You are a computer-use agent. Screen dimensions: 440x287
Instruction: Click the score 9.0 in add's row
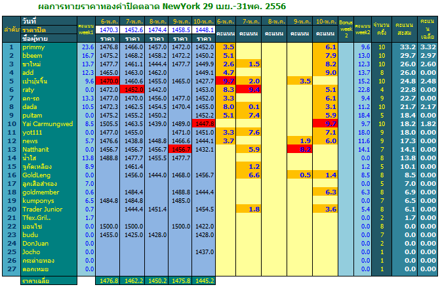pos(325,73)
